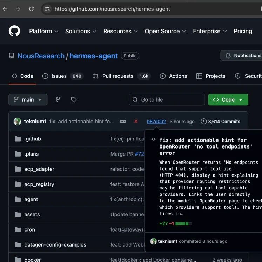Open the Actions tab

point(173,76)
